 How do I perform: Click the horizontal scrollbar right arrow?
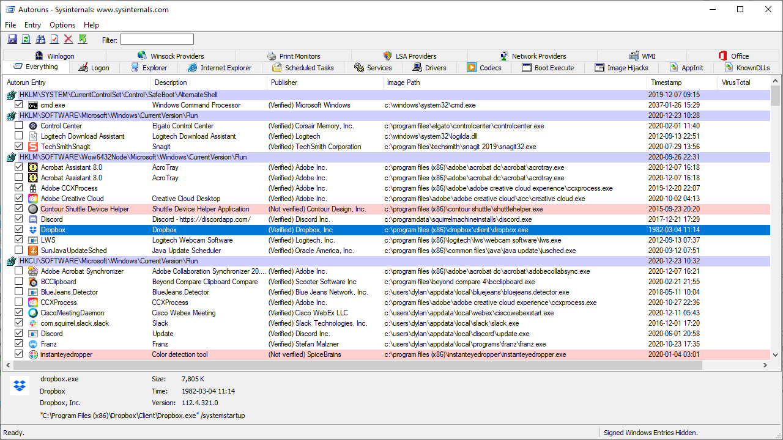[765, 365]
